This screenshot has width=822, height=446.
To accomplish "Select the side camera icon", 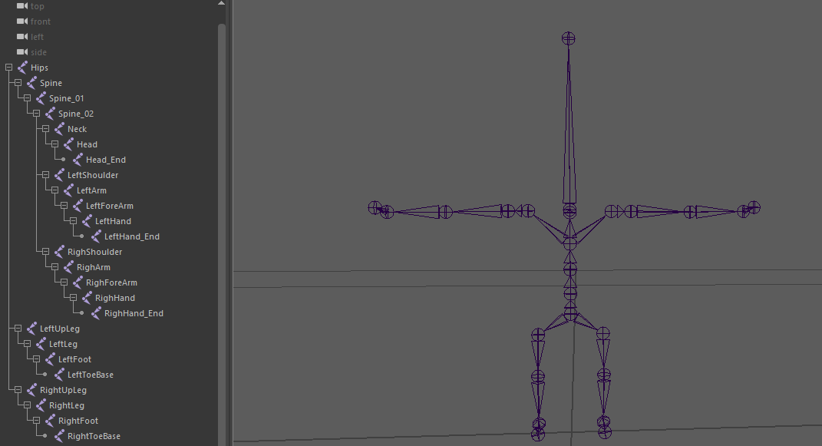I will coord(22,52).
